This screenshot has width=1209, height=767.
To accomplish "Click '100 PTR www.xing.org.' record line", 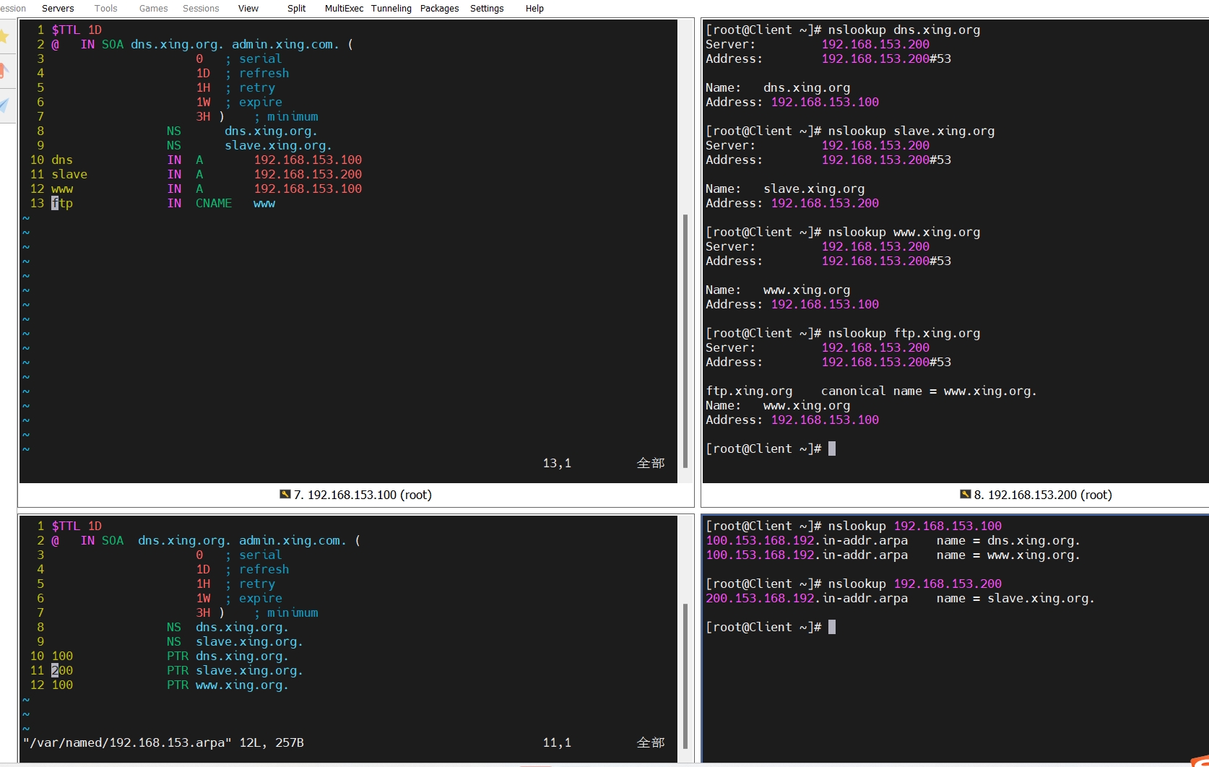I will (170, 685).
